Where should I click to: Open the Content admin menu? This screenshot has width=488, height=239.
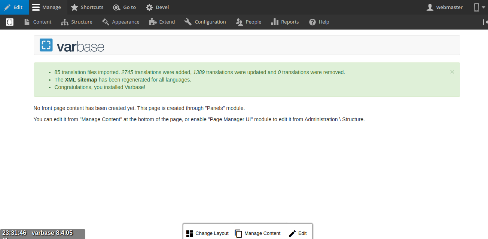[38, 22]
